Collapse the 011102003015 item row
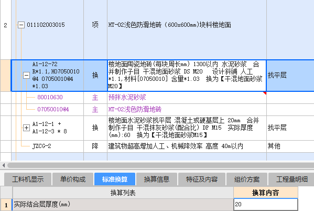 (21, 25)
